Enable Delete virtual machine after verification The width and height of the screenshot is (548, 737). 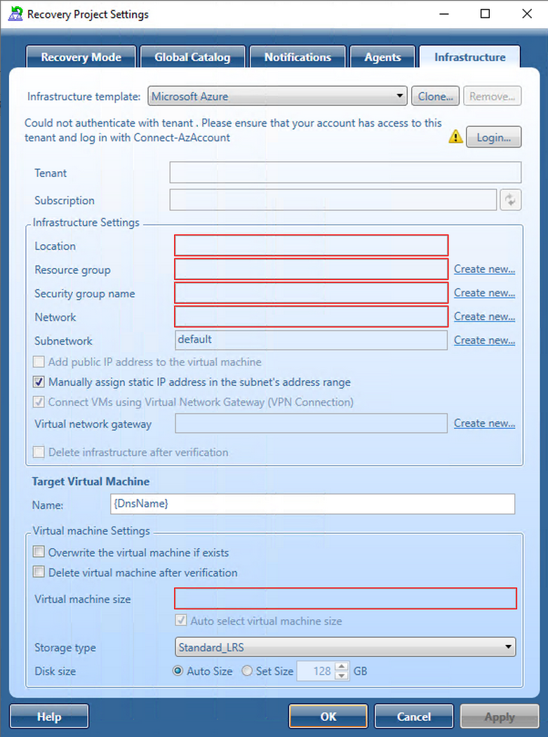39,572
